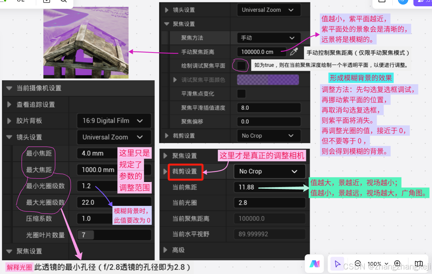Enable the 绘制调试聚焦平面 checkbox
The width and height of the screenshot is (432, 274).
[241, 65]
